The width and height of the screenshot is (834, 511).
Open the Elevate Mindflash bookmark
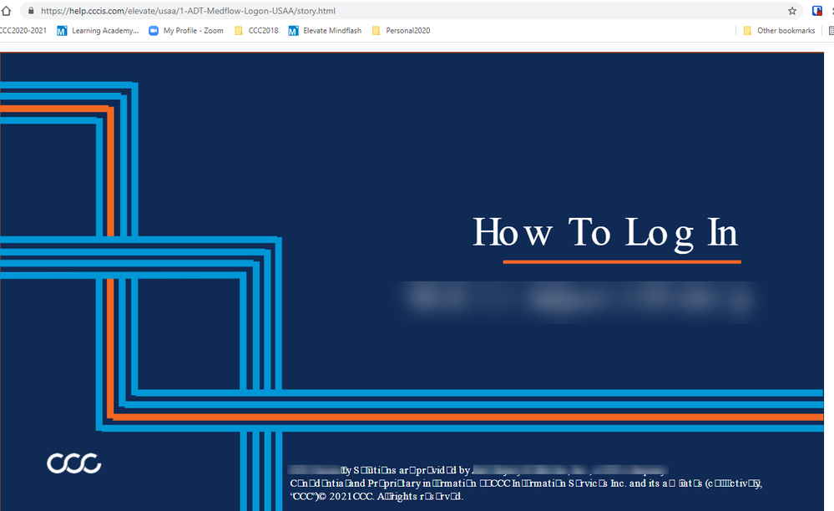pyautogui.click(x=325, y=31)
